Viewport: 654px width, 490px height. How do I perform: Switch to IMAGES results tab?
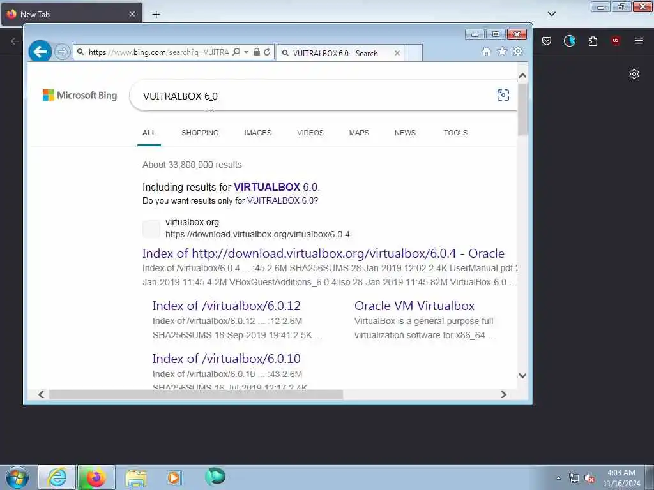coord(258,133)
